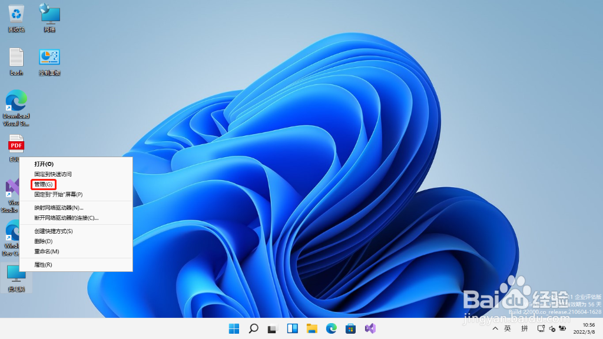The width and height of the screenshot is (603, 339).
Task: Choose 固定到"开始"屏幕(P) menu item
Action: [76, 194]
